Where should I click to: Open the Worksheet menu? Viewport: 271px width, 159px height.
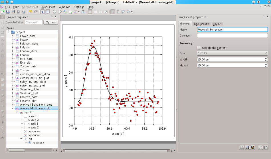tap(48, 7)
